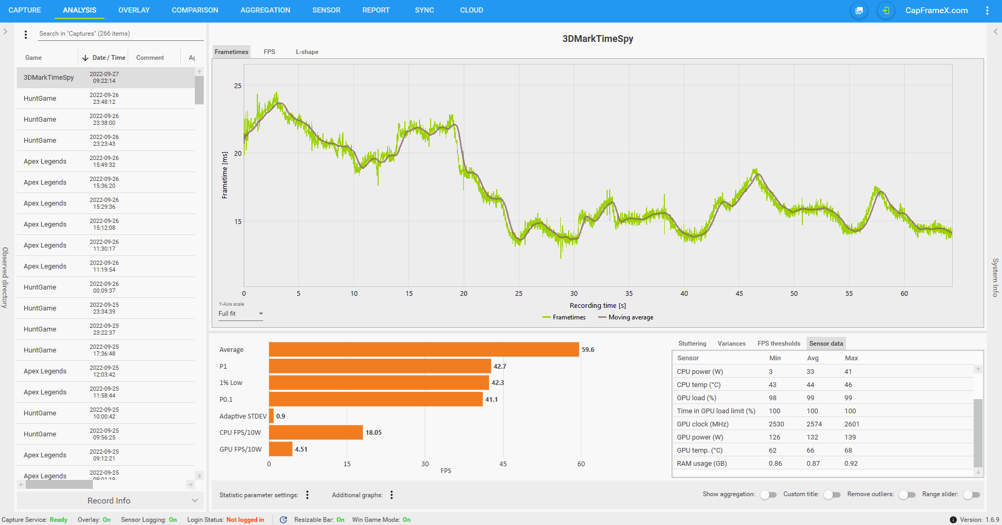Toggle Frametimes series in chart legend

tap(564, 317)
